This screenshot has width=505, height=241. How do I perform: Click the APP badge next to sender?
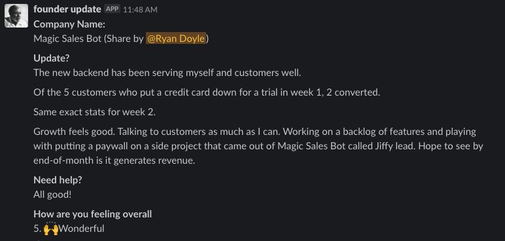pos(112,9)
